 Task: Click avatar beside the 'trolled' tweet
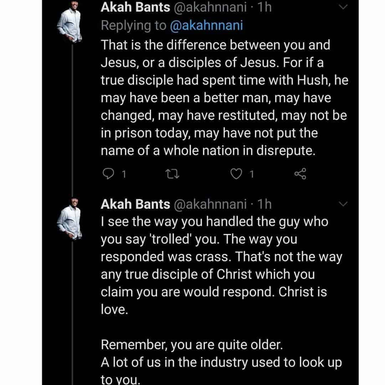click(69, 220)
